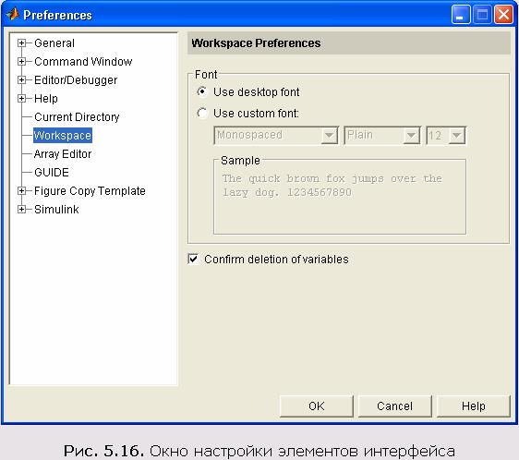Select the Help tree entry
The height and width of the screenshot is (460, 519).
coord(46,99)
